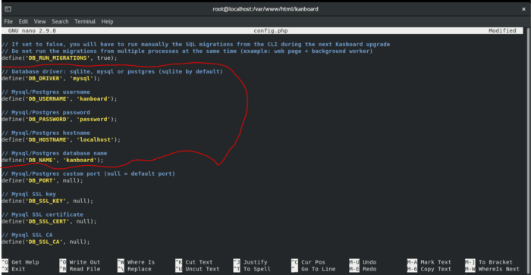Click the DB_RUN_MIGRATIONS define line
This screenshot has height=275, width=531.
59,58
